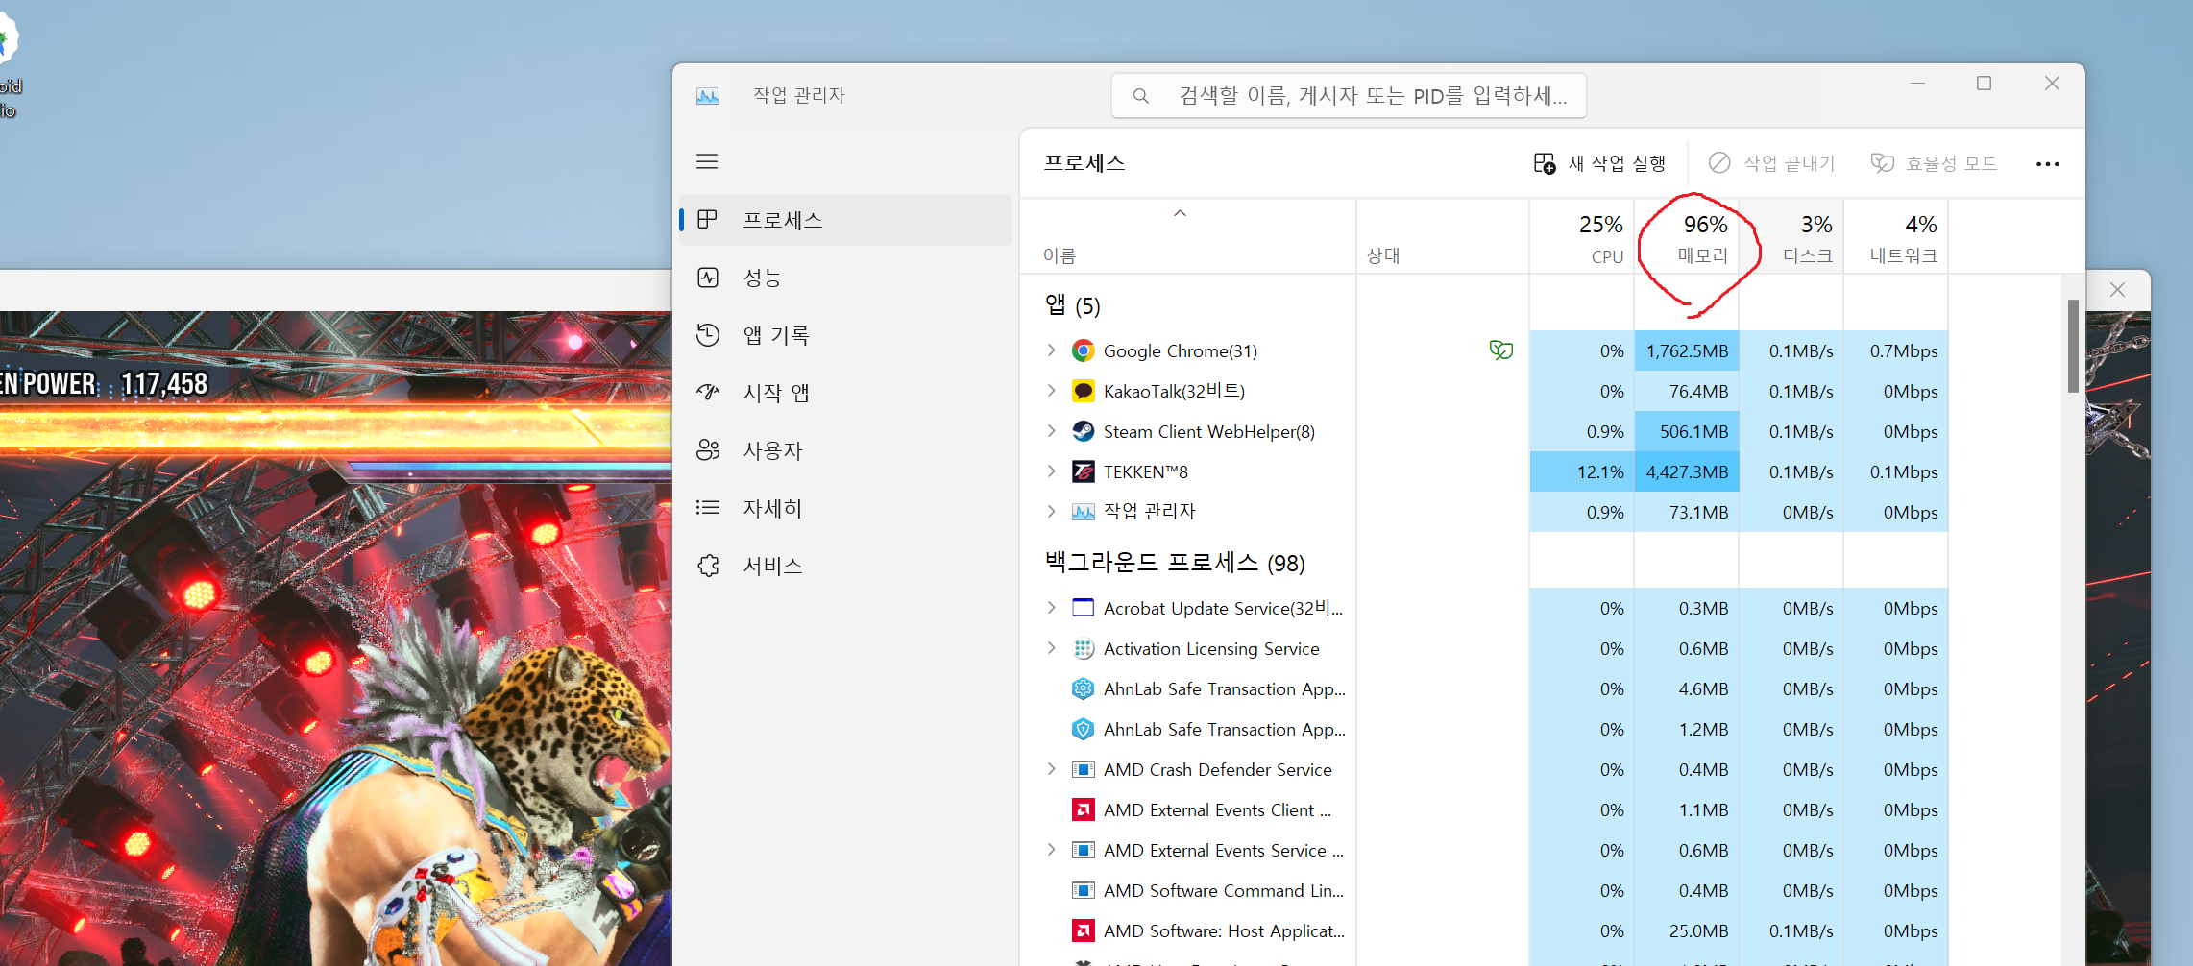This screenshot has width=2193, height=966.
Task: Sort by the 디스크 disk column header
Action: 1791,237
